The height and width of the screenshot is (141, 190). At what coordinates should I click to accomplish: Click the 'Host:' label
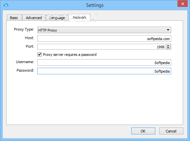[29, 38]
